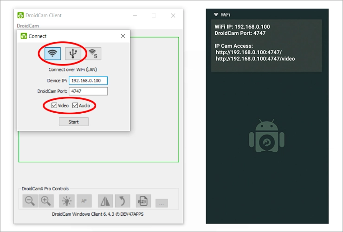Viewport: 343px width, 232px height.
Task: Click the DroidCam Port input field
Action: pos(88,91)
